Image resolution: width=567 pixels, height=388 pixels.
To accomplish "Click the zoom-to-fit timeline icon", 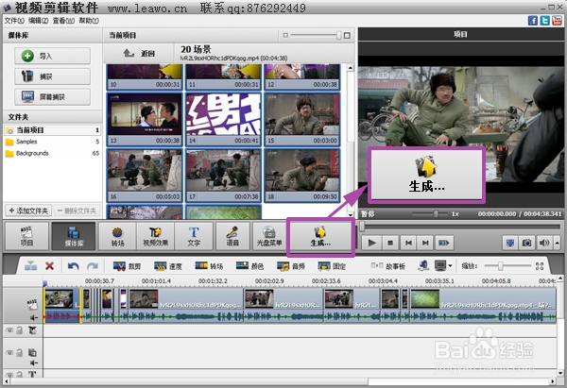I will [x=540, y=266].
